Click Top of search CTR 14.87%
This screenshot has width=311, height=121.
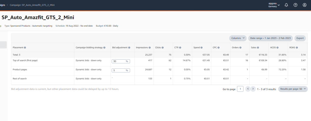pos(187,60)
